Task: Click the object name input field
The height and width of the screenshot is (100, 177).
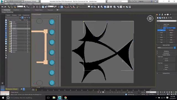Action: tap(165, 48)
